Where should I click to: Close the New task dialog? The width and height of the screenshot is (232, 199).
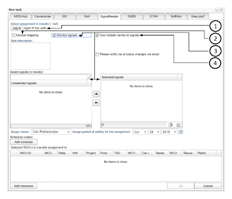pos(221,10)
